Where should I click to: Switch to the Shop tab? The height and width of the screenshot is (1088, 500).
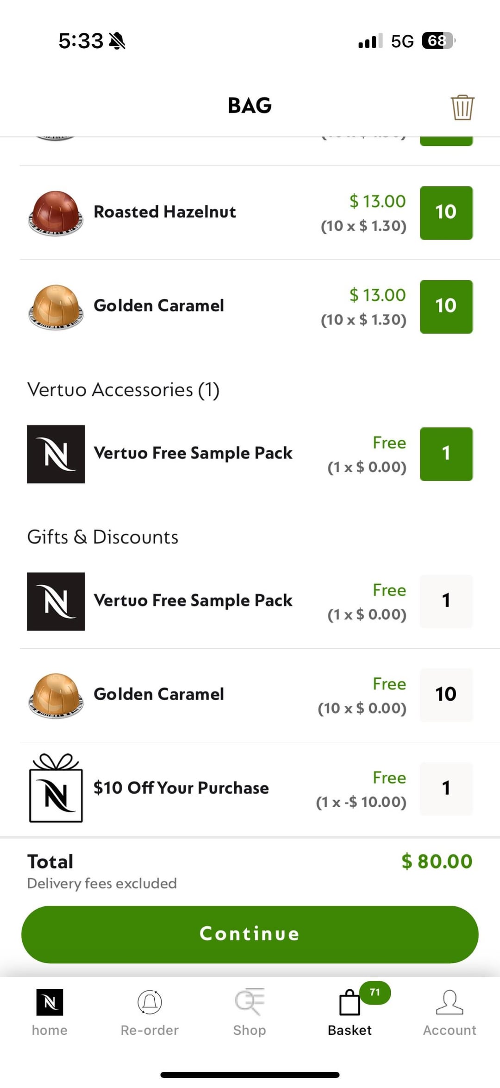click(250, 1002)
